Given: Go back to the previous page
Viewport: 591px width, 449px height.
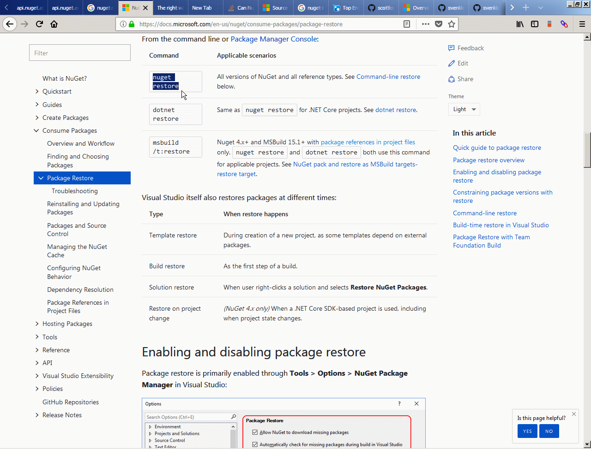Looking at the screenshot, I should 10,24.
